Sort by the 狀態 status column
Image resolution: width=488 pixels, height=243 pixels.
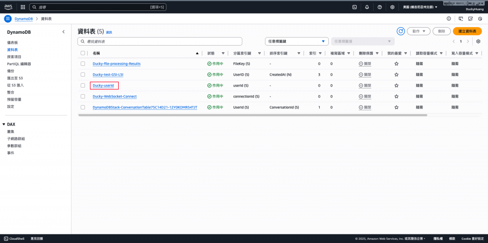coord(223,53)
